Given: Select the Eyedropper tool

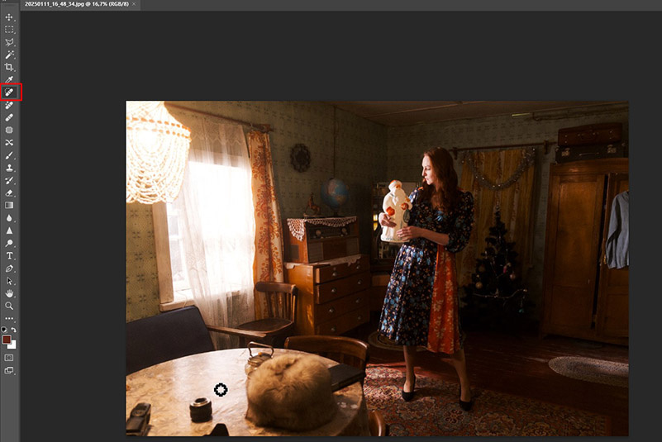Looking at the screenshot, I should (9, 79).
